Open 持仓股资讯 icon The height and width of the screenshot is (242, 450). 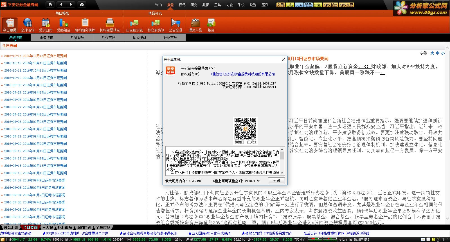(x=156, y=25)
